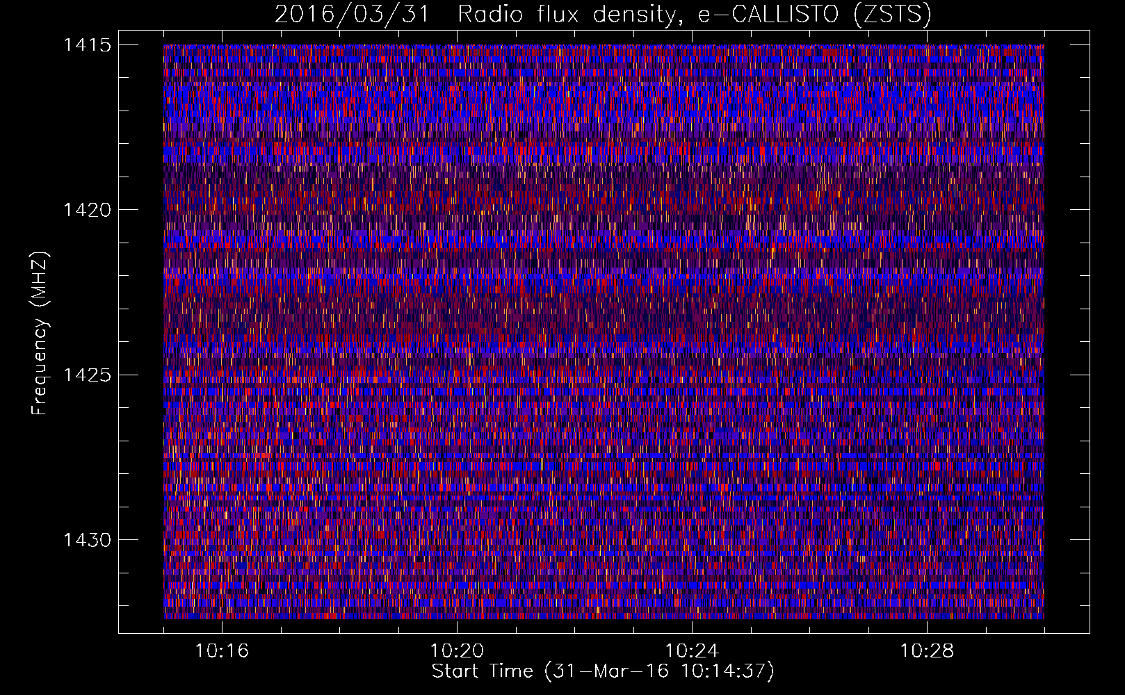Screen dimensions: 1125x695
Task: Click the plot title "2016/03/31 Radio flux density, e-CALLISTO (ZSTS)"
Action: click(603, 14)
